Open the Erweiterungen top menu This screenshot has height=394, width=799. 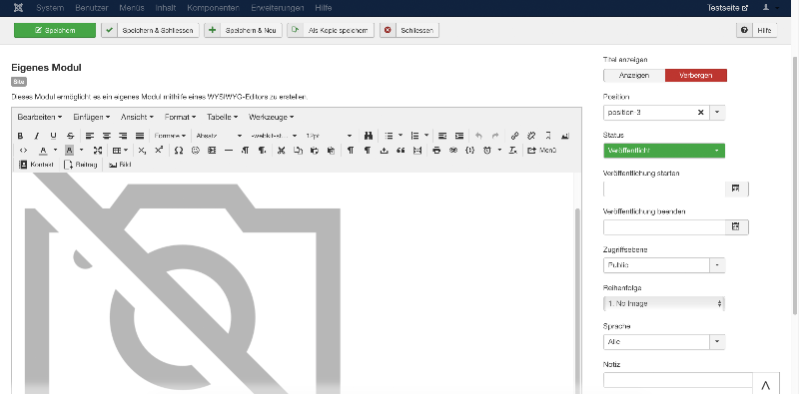pyautogui.click(x=278, y=8)
